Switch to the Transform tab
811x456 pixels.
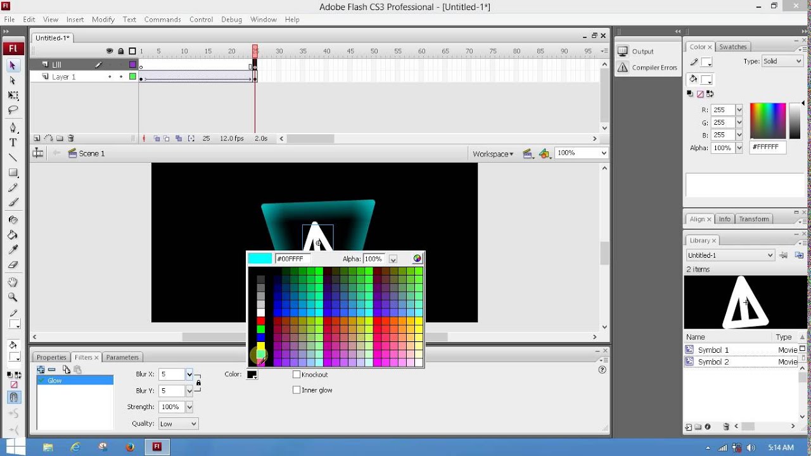(x=754, y=219)
